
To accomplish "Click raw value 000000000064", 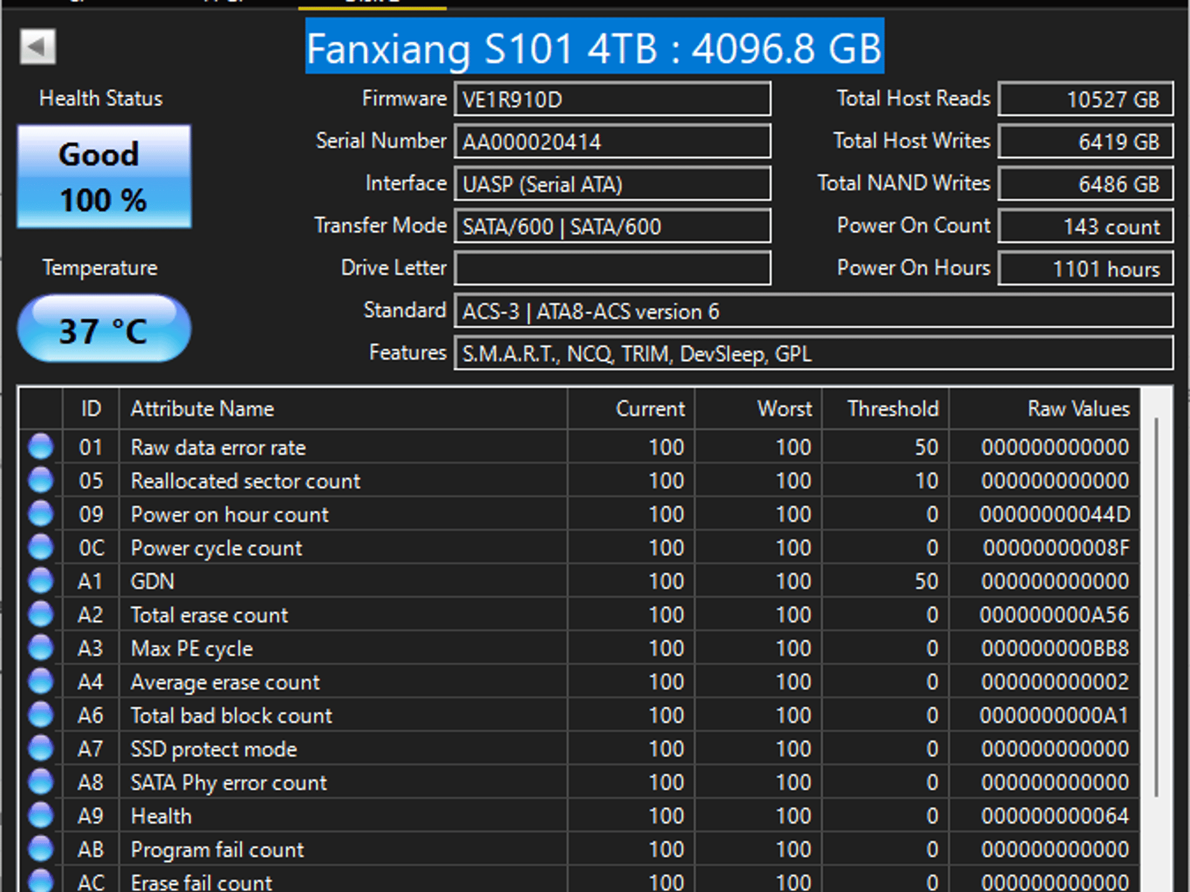I will point(1055,817).
